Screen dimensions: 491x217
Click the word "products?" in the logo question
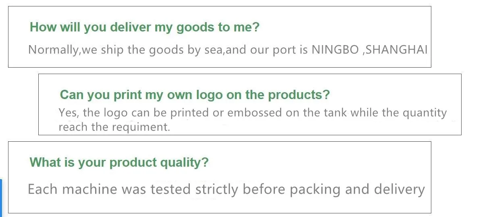point(299,95)
